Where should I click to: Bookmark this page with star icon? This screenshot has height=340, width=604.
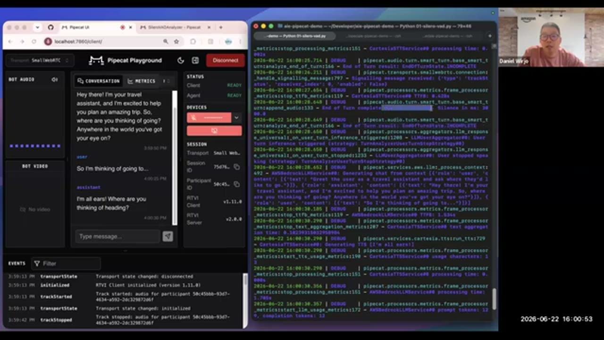176,42
